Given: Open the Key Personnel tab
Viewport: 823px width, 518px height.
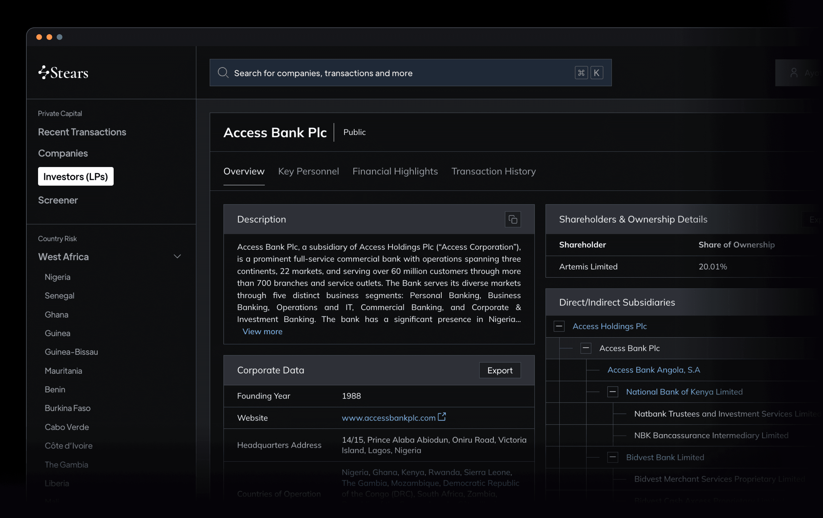Looking at the screenshot, I should coord(308,171).
